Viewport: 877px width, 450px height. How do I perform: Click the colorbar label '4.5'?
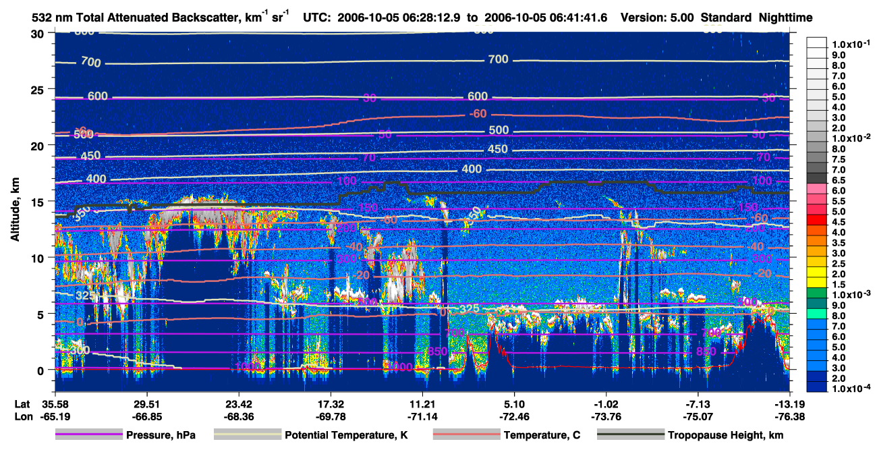coord(840,221)
